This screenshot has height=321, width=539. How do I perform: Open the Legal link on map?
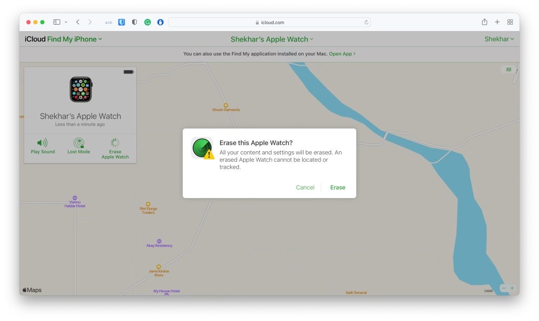(x=488, y=291)
